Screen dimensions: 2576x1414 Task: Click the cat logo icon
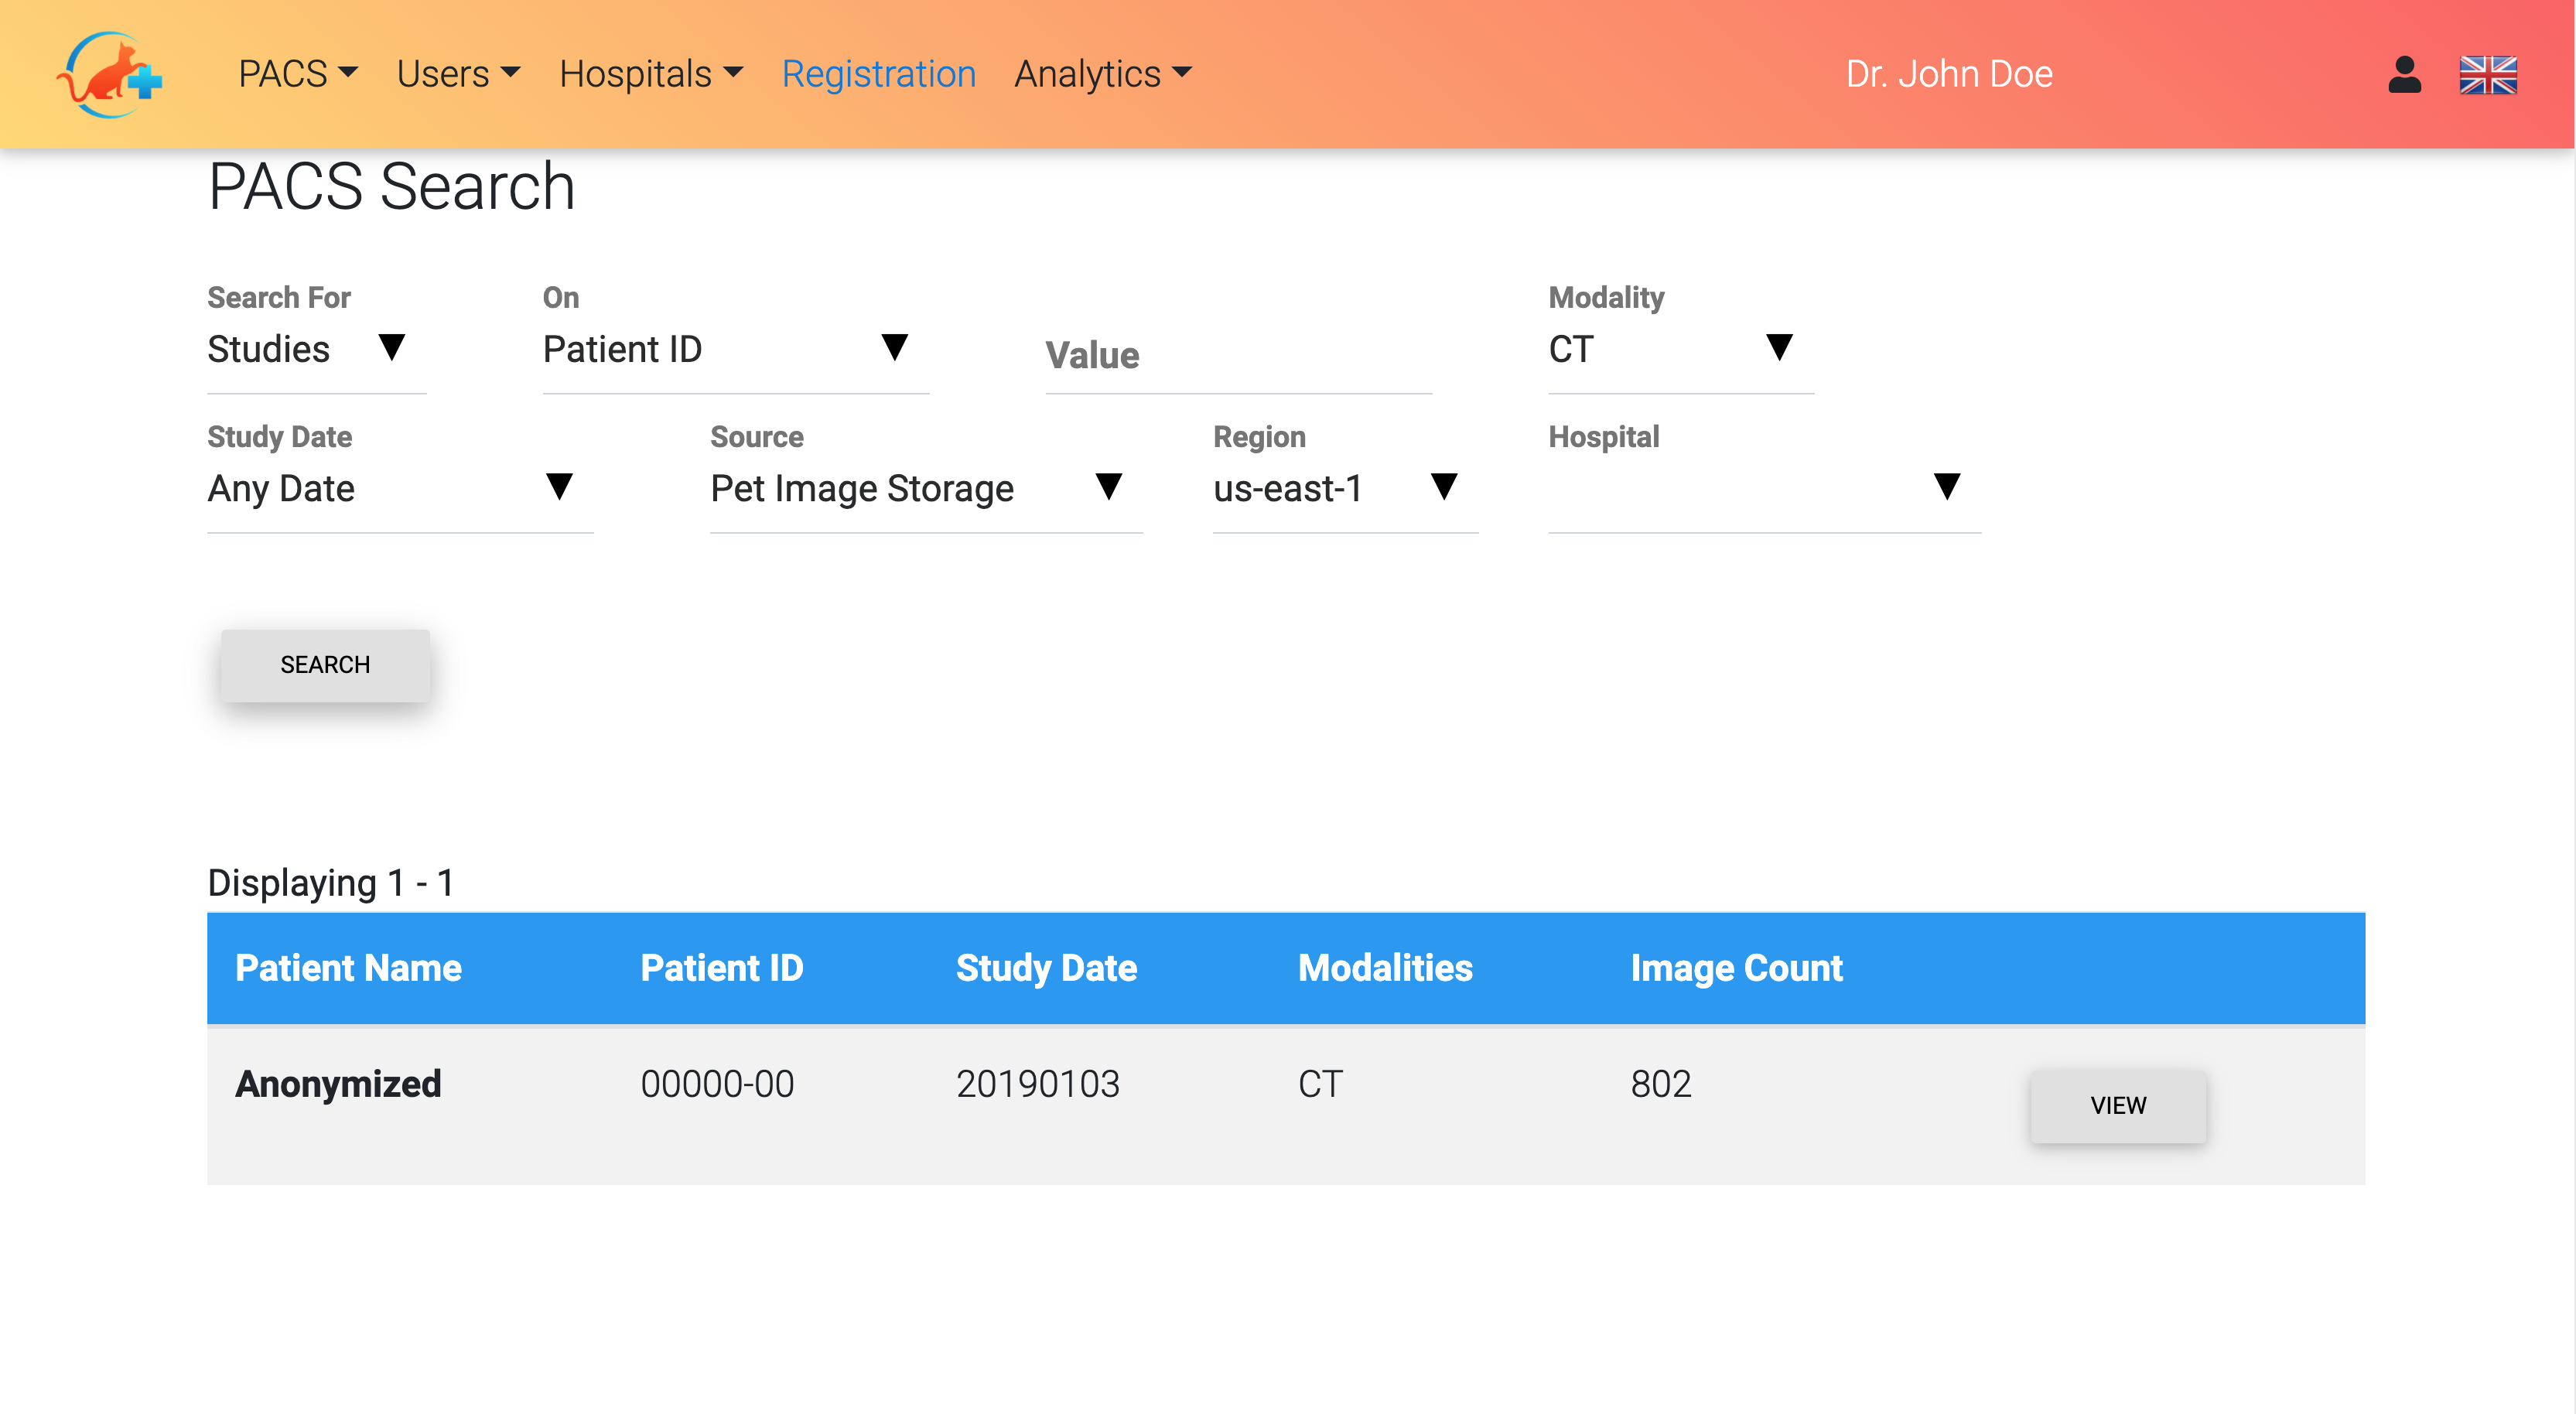point(109,74)
